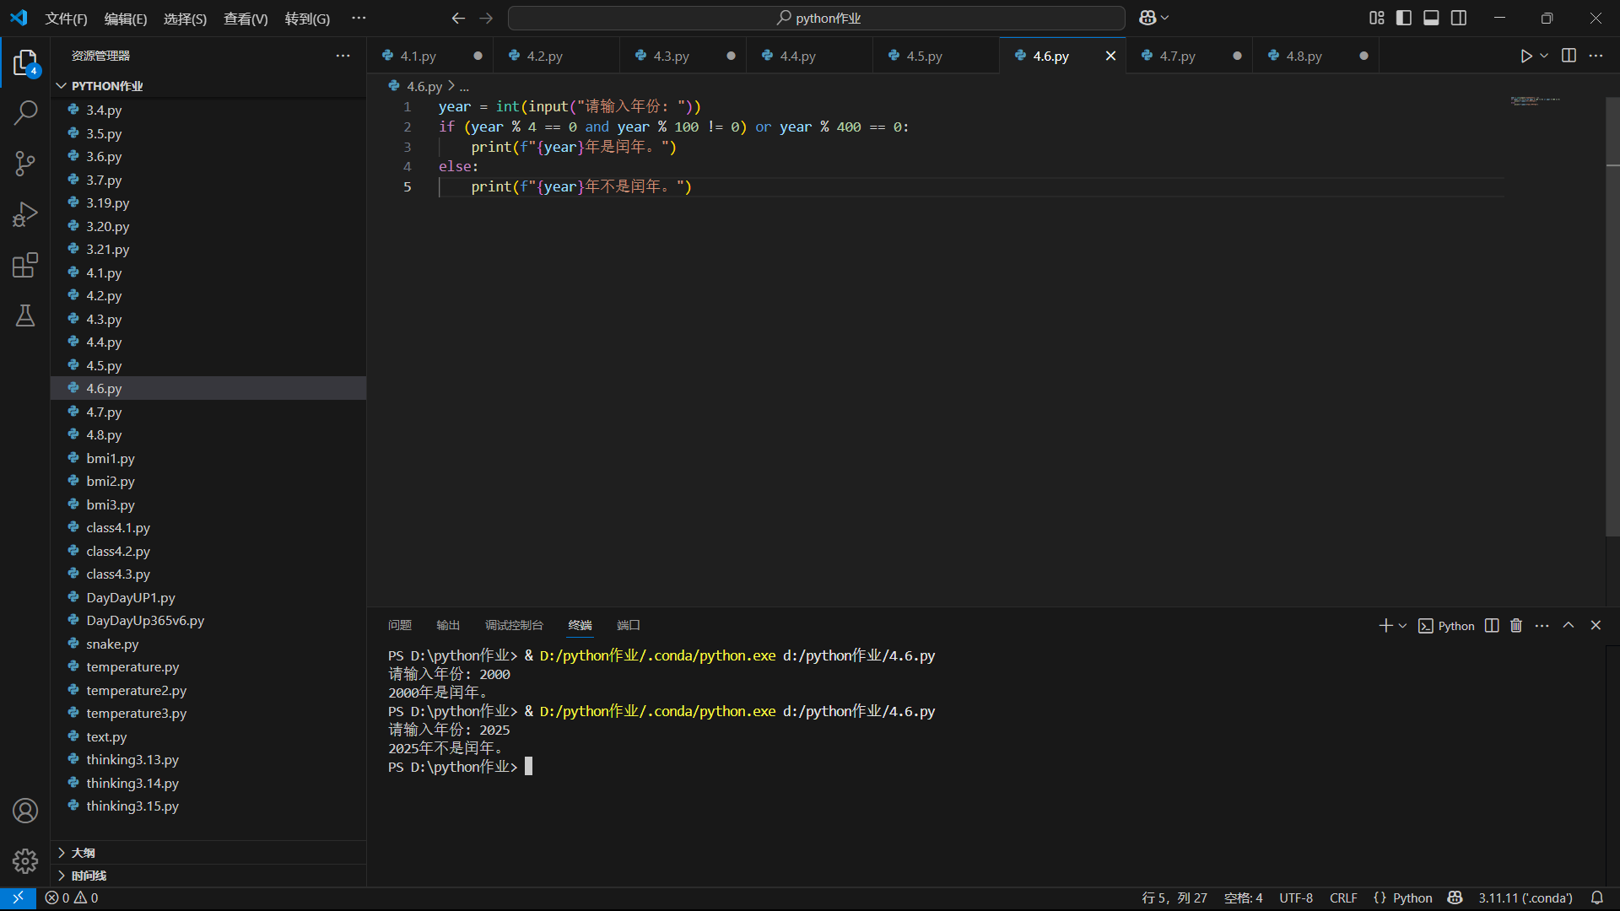Open the 文件(F) menu
This screenshot has height=911, width=1620.
(x=66, y=19)
